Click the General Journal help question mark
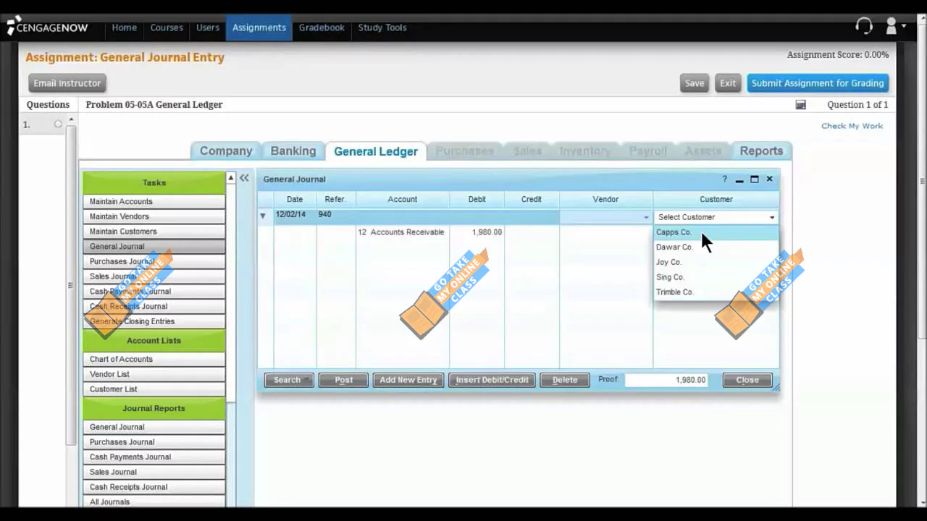927x521 pixels. tap(724, 179)
